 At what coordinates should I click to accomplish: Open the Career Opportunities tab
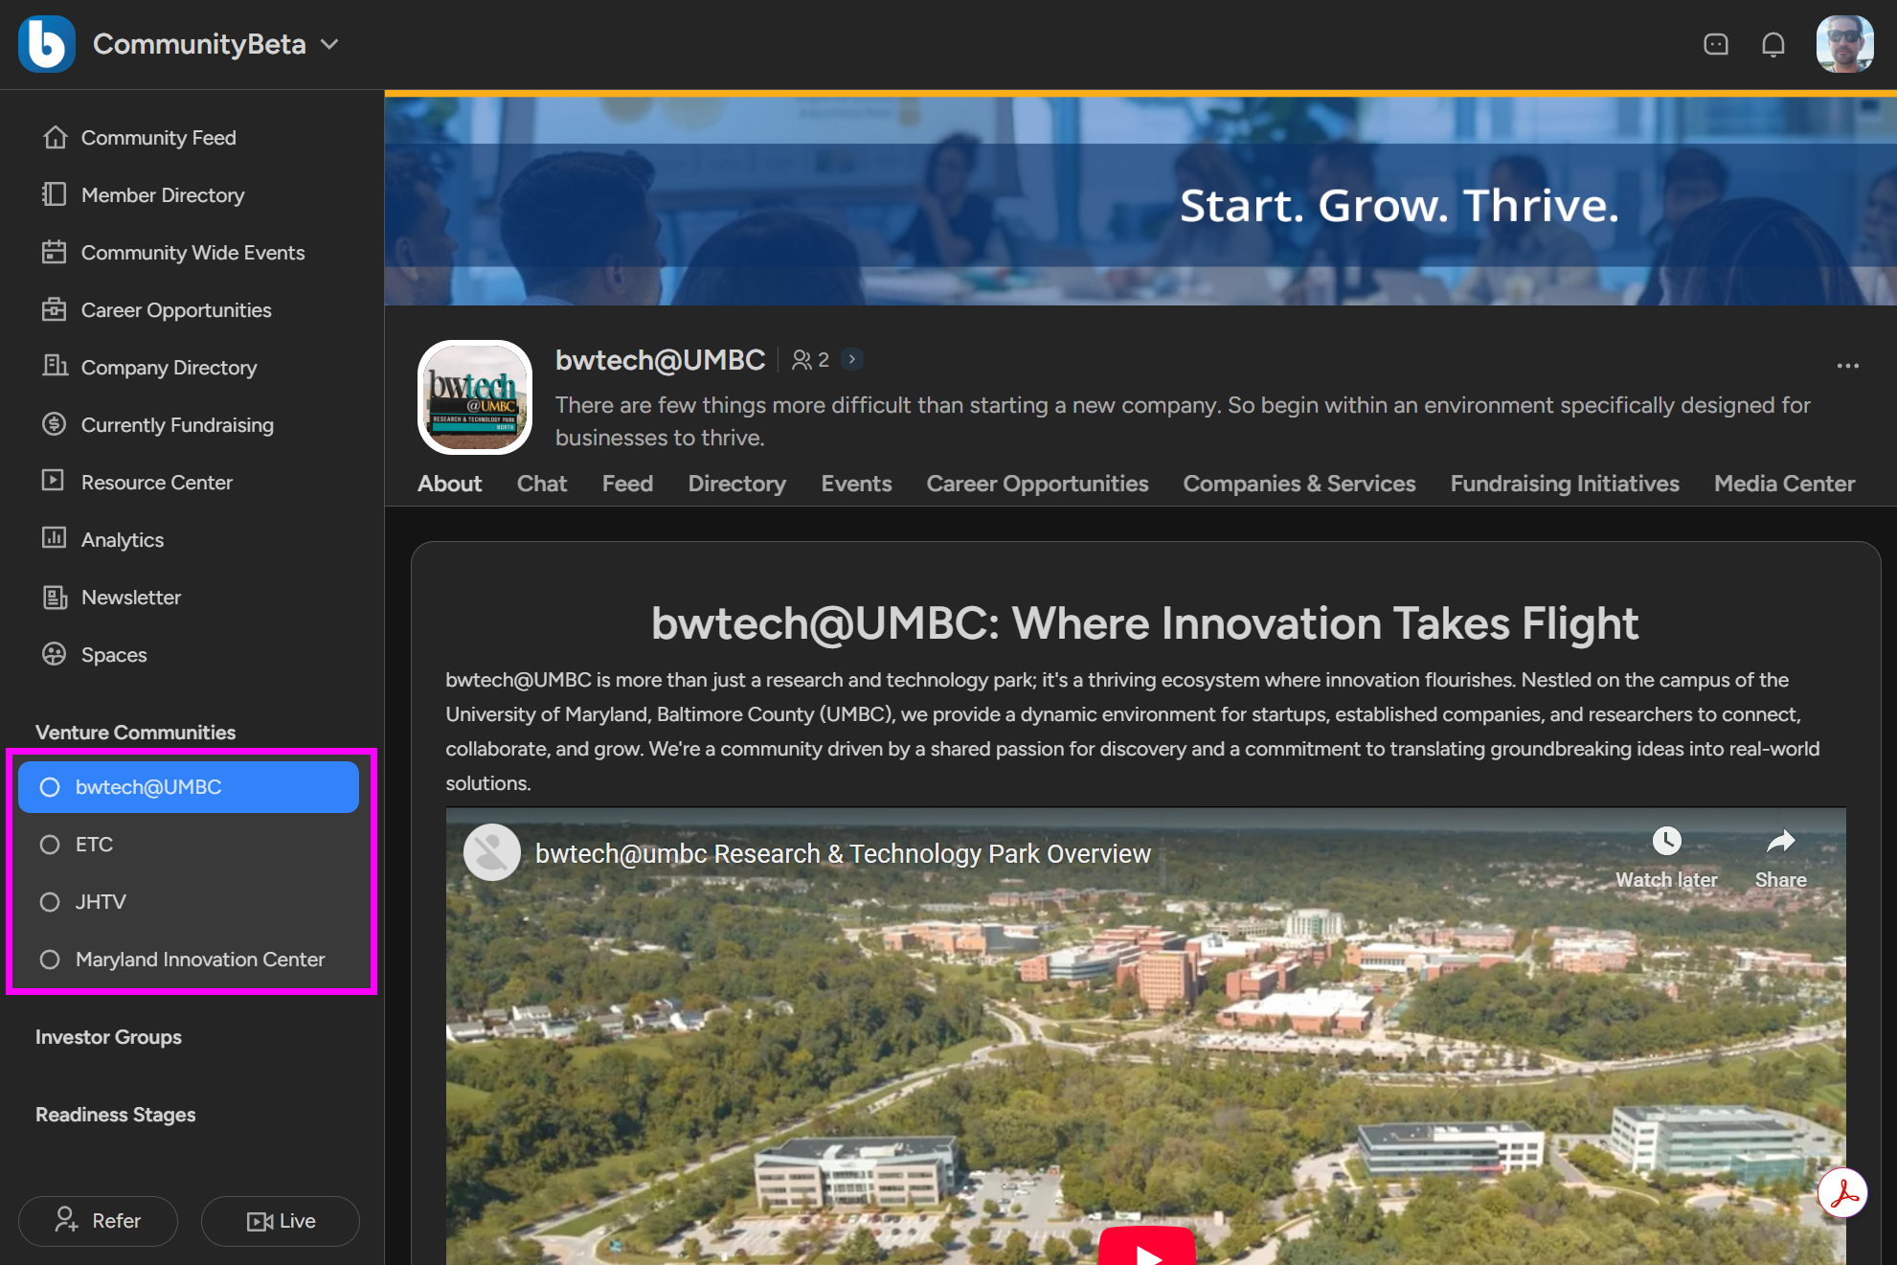[x=1037, y=484]
